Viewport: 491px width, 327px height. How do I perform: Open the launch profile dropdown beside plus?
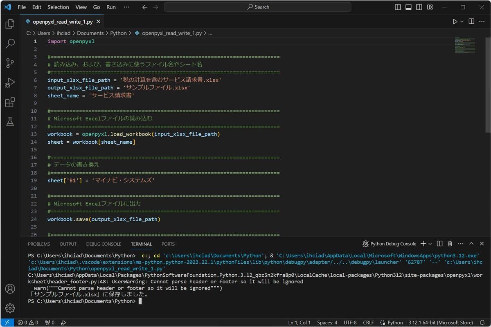pos(430,244)
